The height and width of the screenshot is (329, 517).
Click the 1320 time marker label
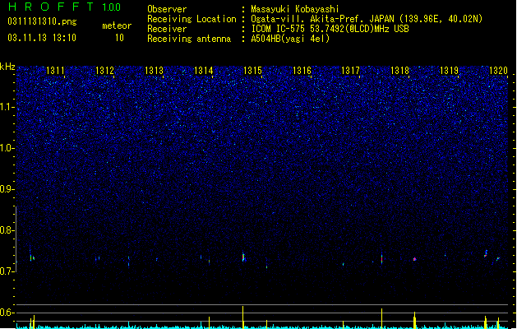[498, 71]
